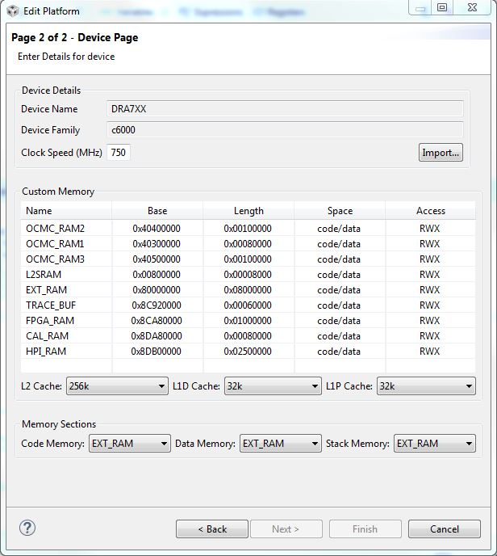Click the Space cell of OCMC_RAM2 row
The height and width of the screenshot is (556, 497).
[339, 229]
